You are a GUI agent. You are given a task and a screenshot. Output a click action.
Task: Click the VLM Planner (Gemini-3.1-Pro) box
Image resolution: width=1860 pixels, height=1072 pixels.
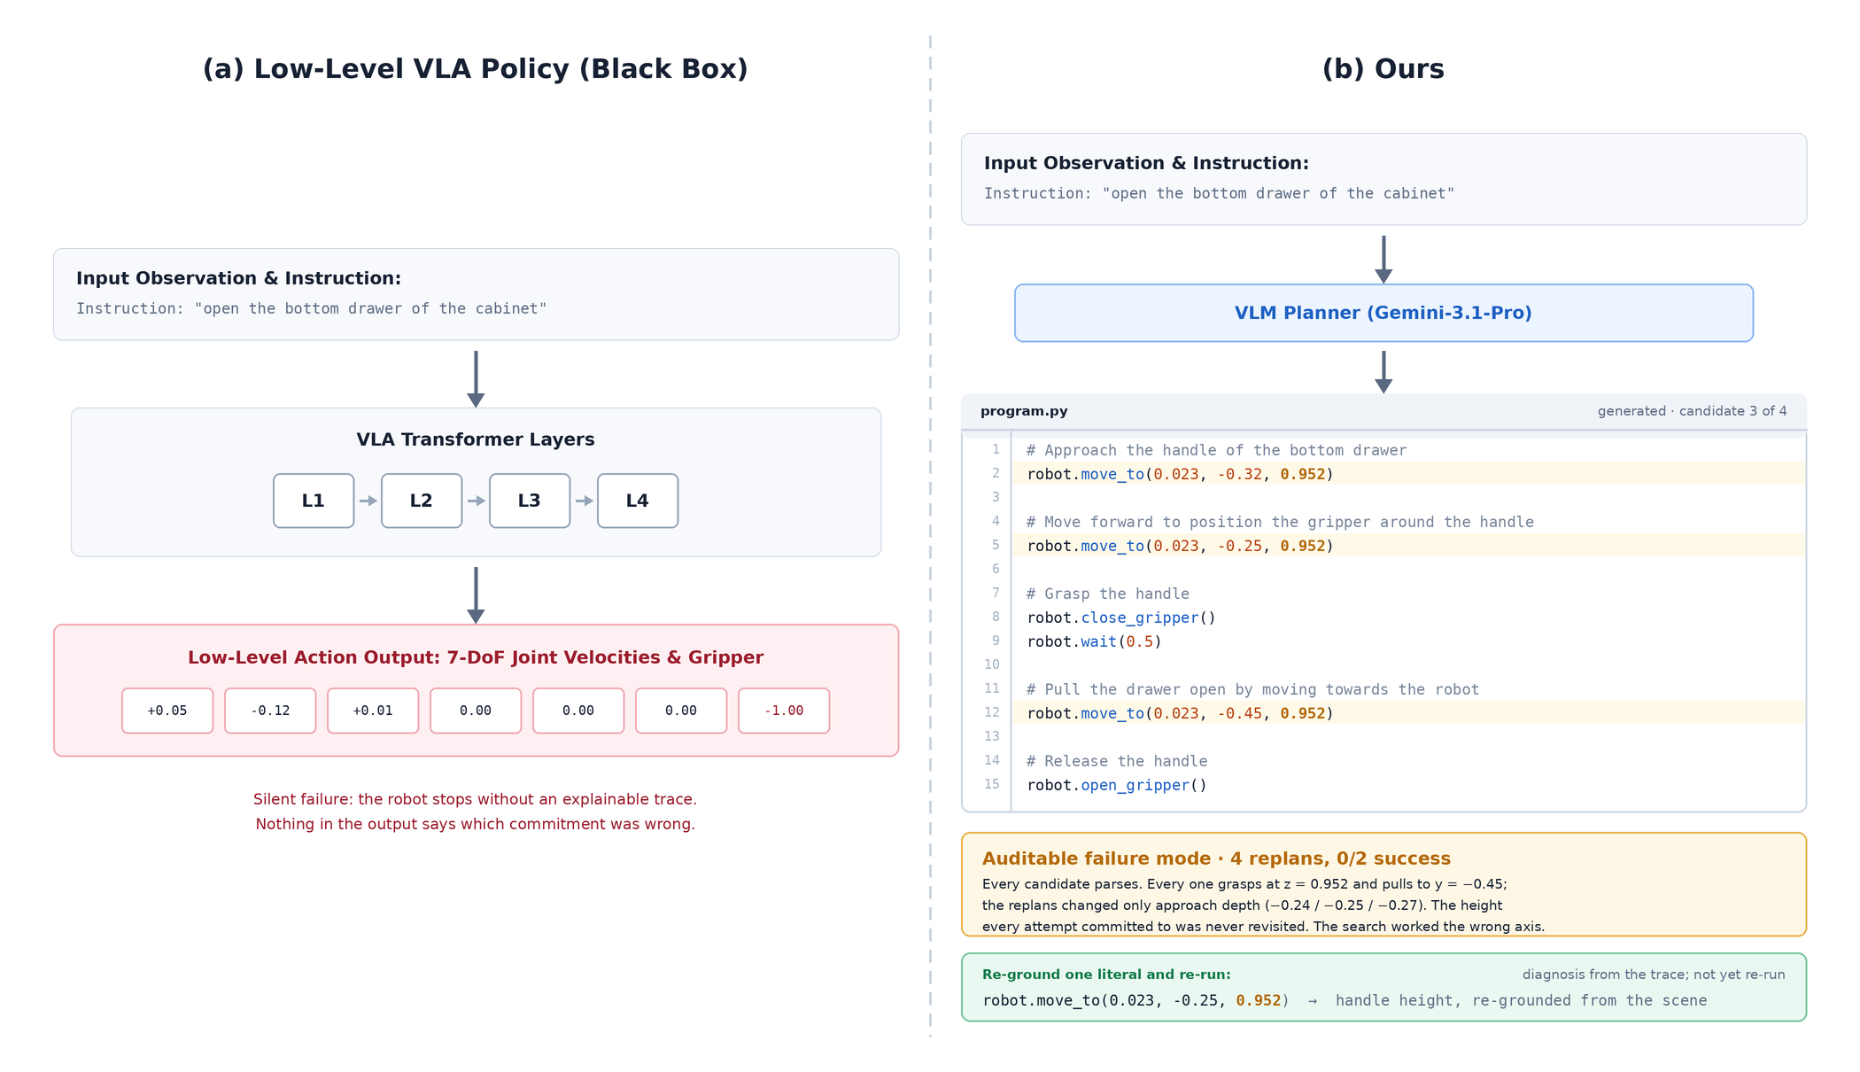pyautogui.click(x=1383, y=313)
